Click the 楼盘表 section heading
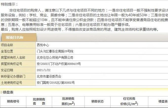Viewport: 168px width, 108px height. pyautogui.click(x=8, y=92)
